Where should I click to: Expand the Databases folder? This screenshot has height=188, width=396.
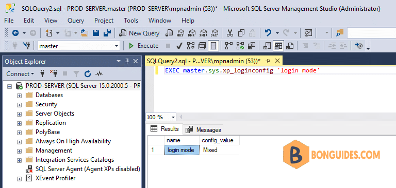(x=19, y=96)
